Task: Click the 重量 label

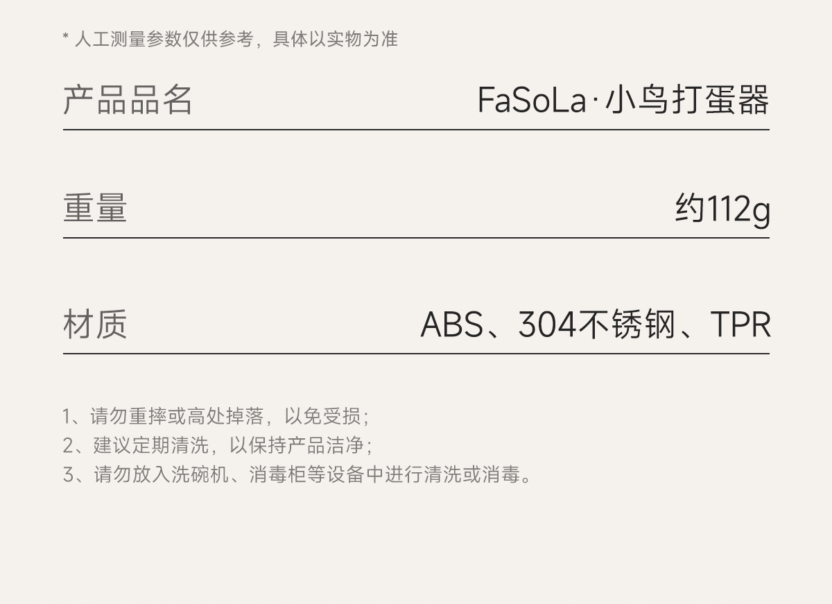Action: (95, 208)
